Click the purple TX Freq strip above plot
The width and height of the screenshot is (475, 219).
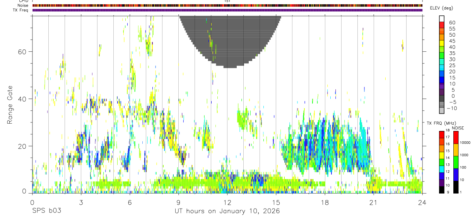pos(227,10)
